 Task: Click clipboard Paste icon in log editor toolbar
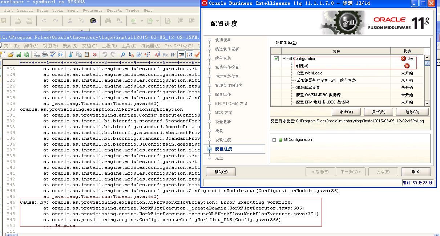pyautogui.click(x=87, y=54)
